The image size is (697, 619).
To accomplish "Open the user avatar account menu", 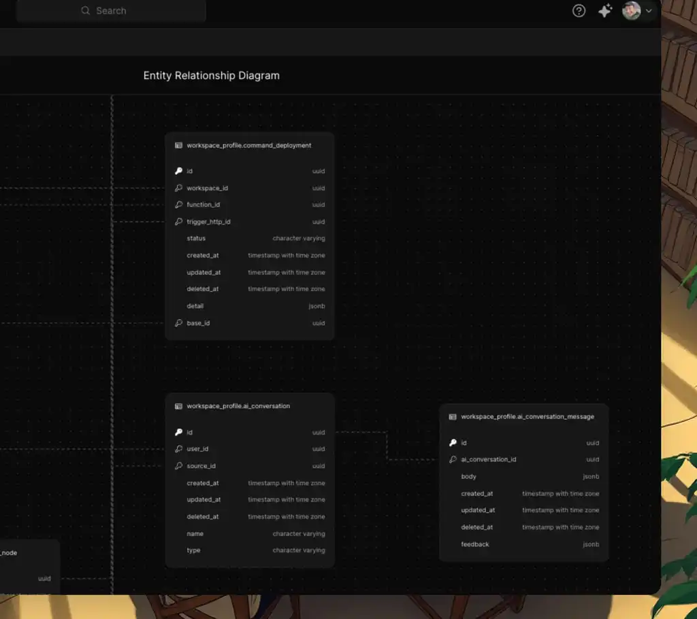I will tap(631, 11).
